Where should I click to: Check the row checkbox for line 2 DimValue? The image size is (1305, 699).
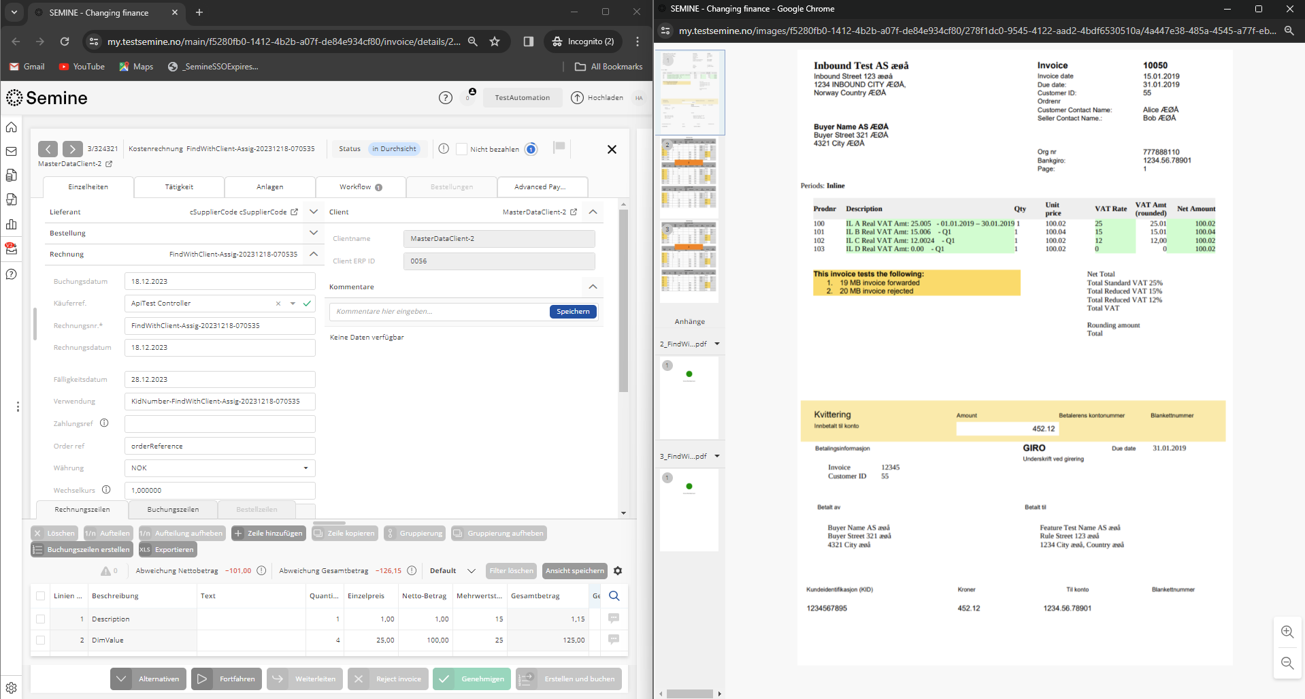(x=40, y=640)
